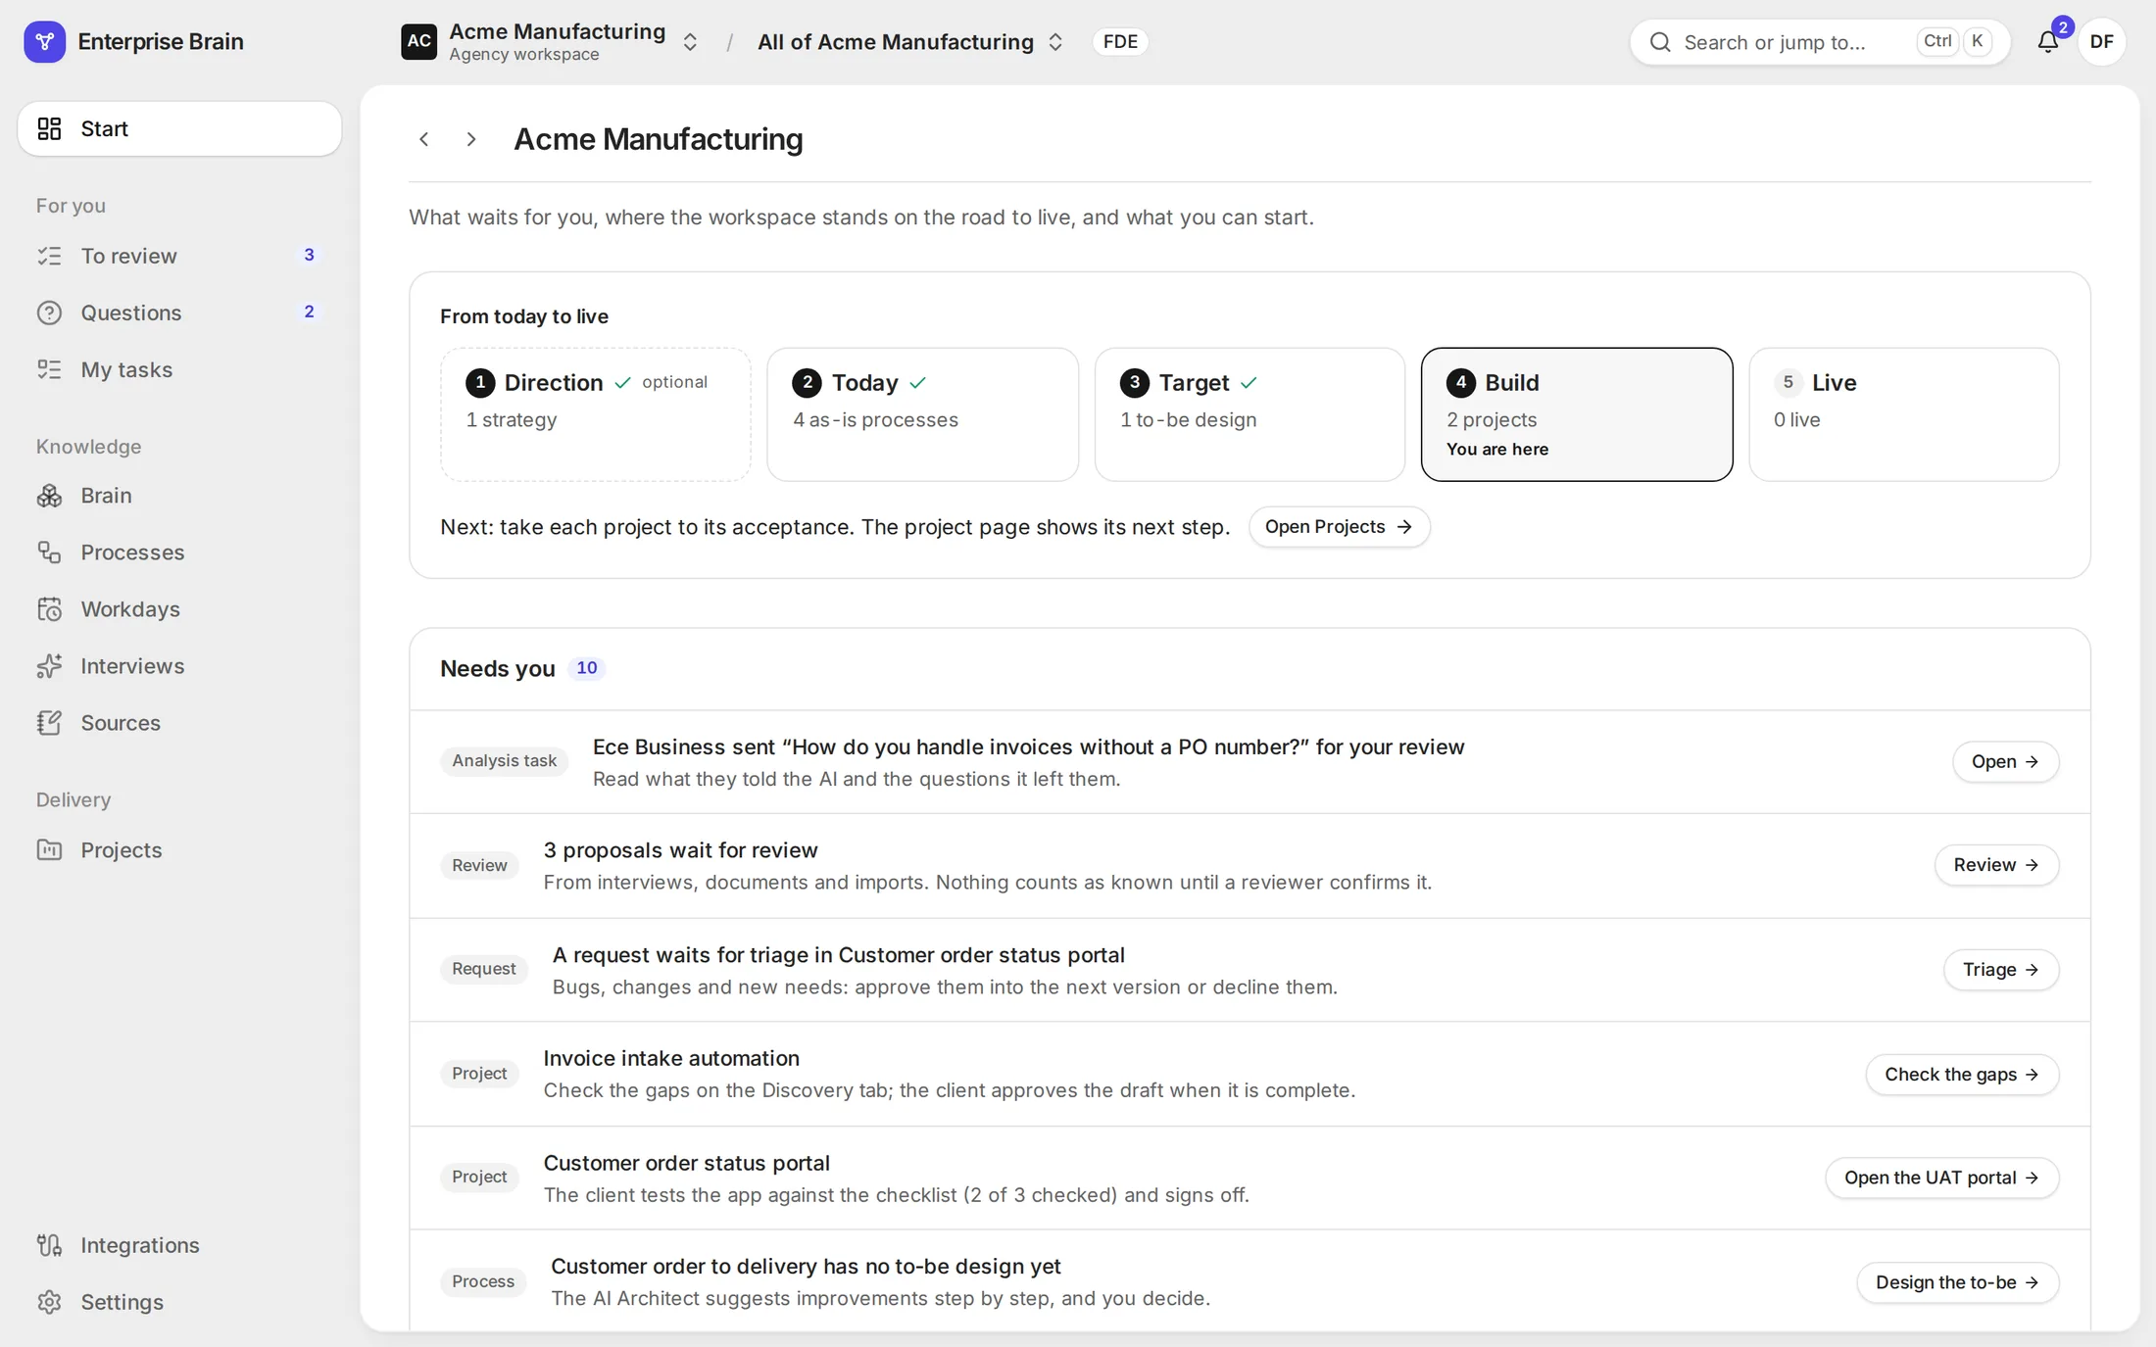The image size is (2156, 1347).
Task: Click the Open Projects button
Action: pyautogui.click(x=1339, y=527)
